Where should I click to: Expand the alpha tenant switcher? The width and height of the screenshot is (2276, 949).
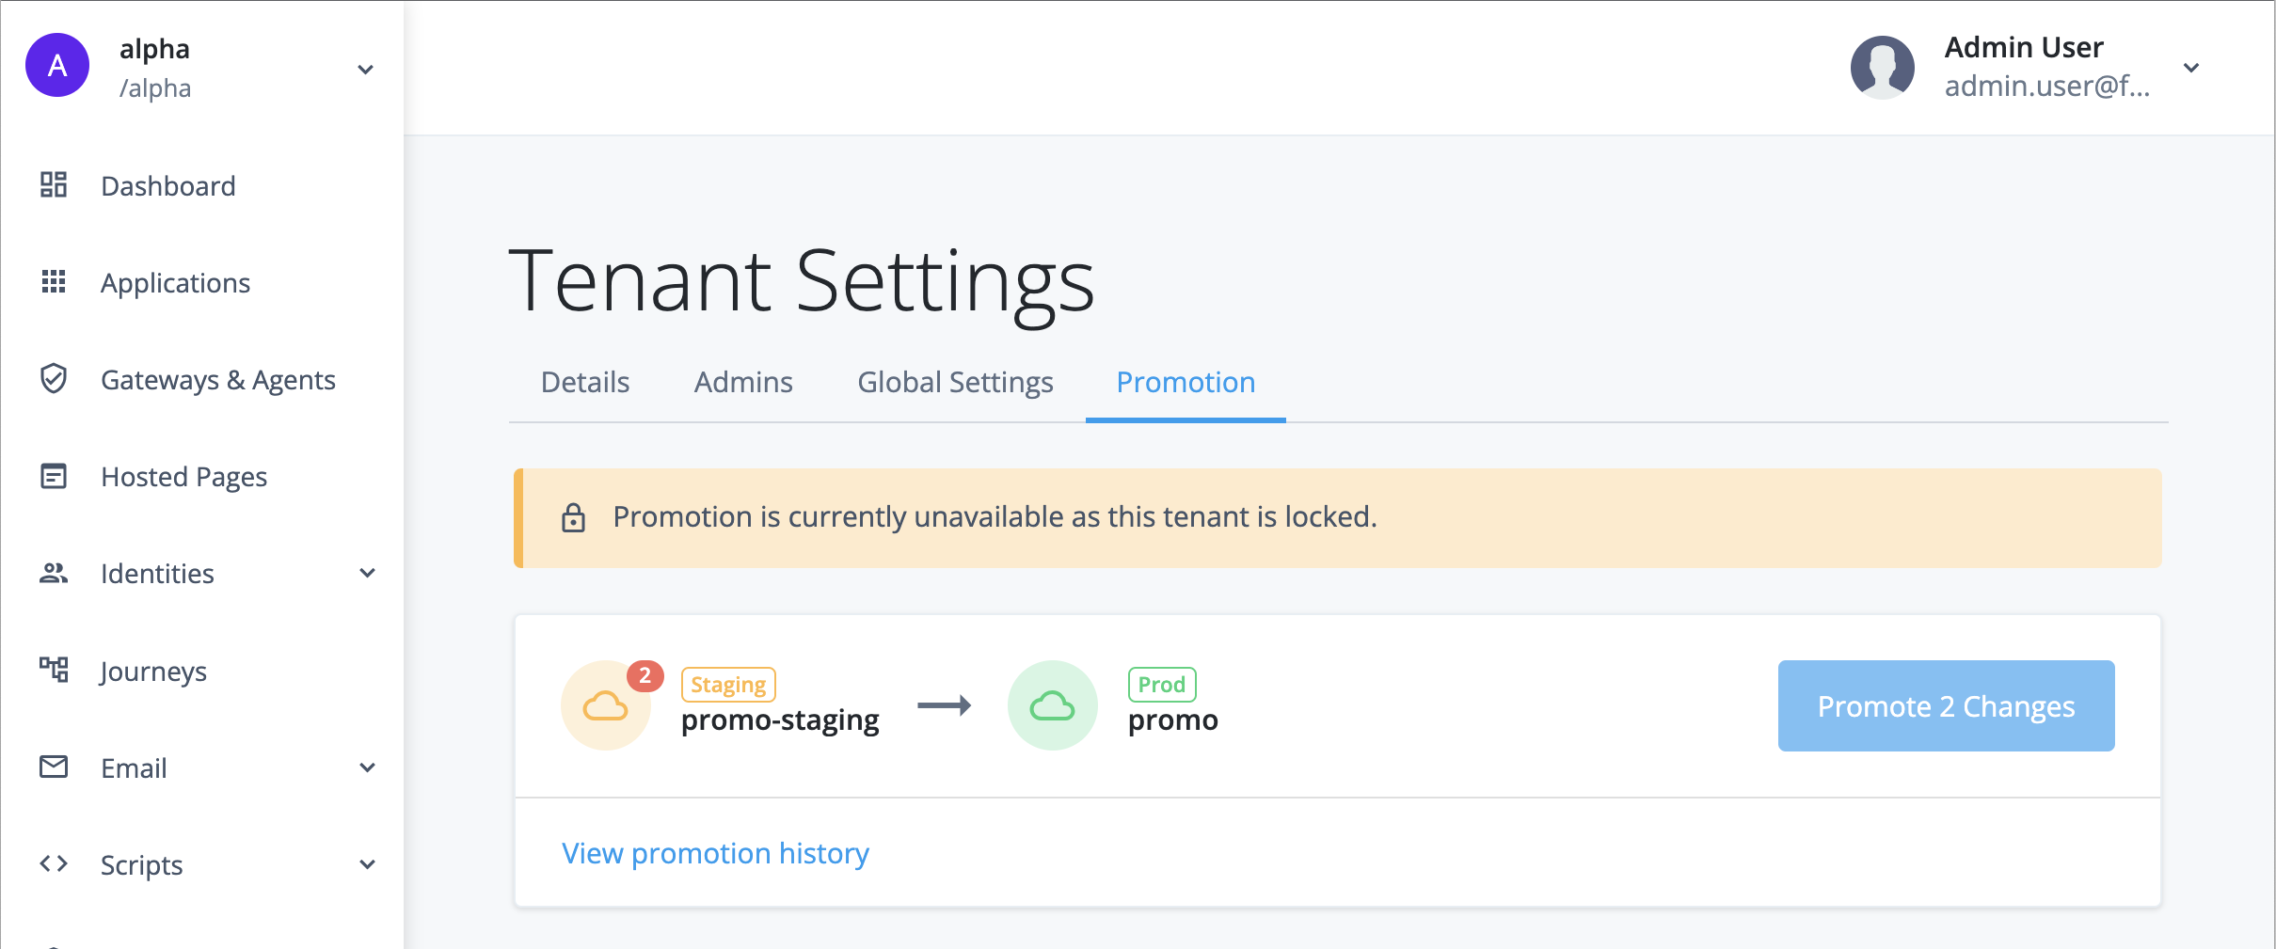point(366,69)
